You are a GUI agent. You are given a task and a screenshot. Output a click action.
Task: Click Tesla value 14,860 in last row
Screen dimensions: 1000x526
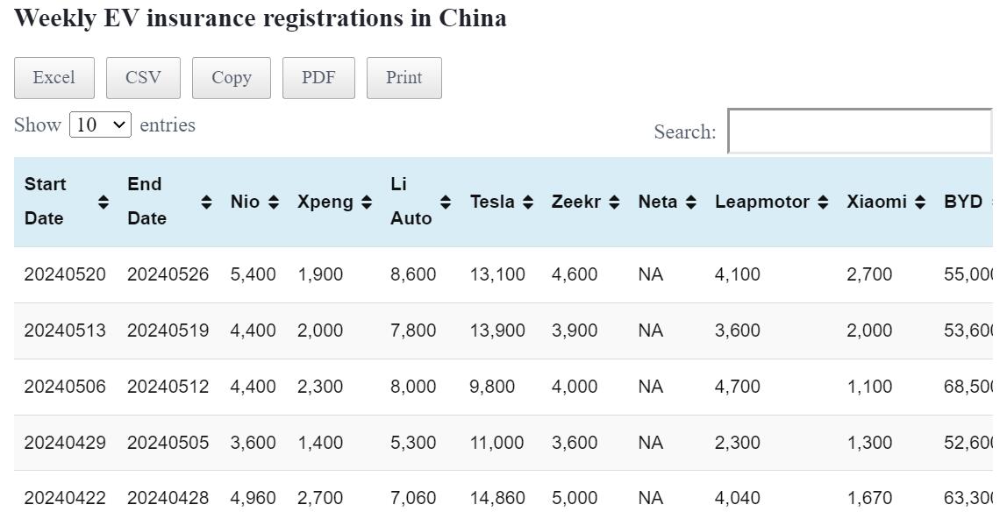497,498
